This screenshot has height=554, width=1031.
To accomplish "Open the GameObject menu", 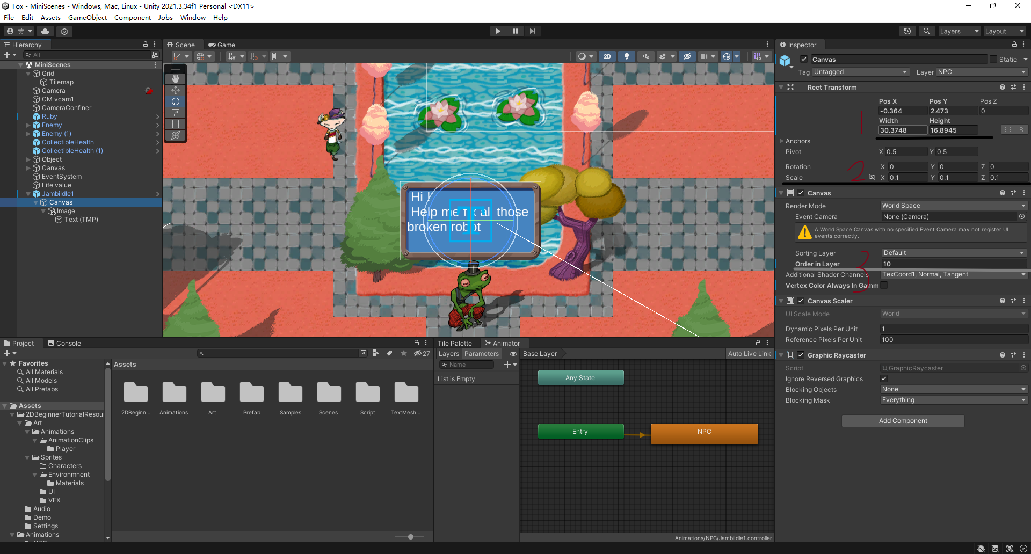I will point(88,17).
